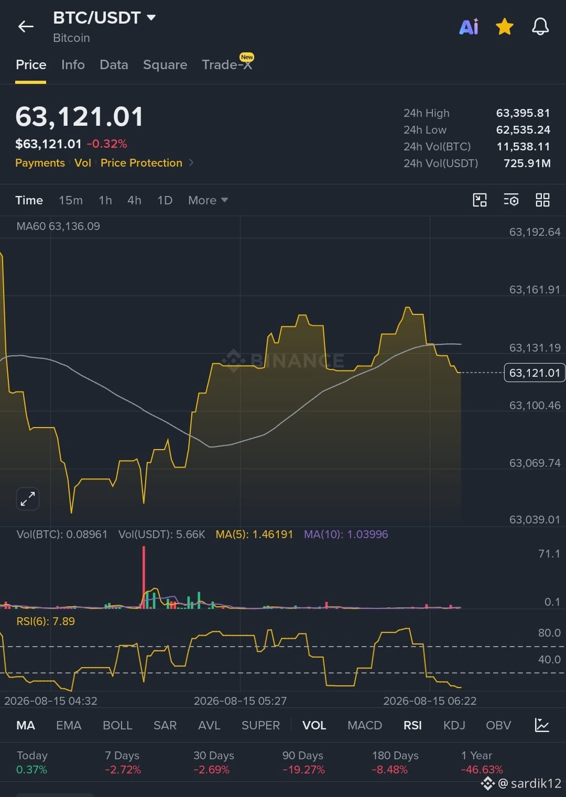Tap the MA(5): 1.46191 volume label
This screenshot has height=797, width=566.
point(254,534)
